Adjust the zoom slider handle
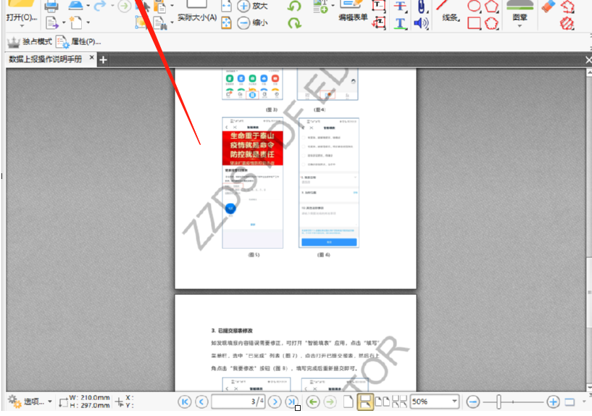 (499, 402)
